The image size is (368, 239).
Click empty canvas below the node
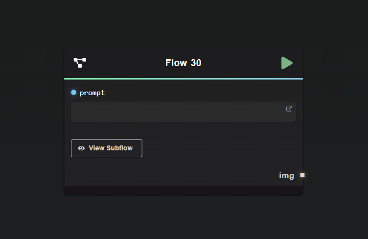(184, 218)
